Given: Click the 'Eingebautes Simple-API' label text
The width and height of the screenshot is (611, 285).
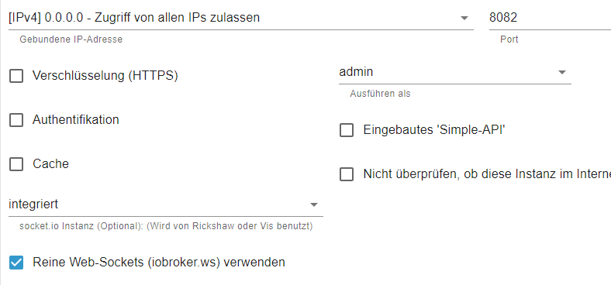Looking at the screenshot, I should [x=434, y=130].
